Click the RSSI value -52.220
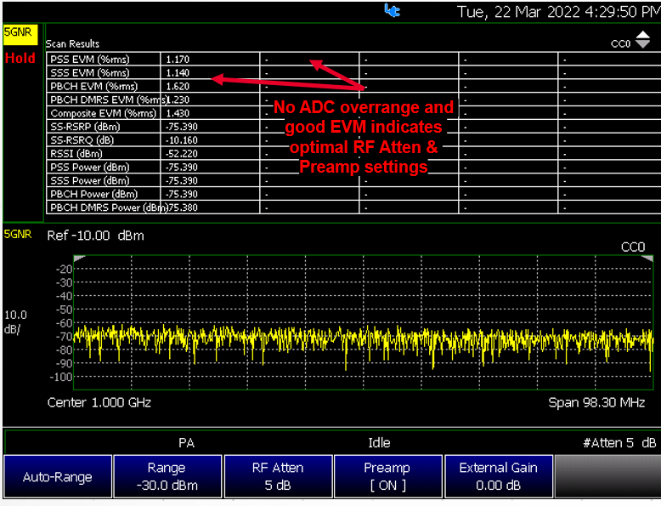Screen dimensions: 661x506 click(181, 154)
